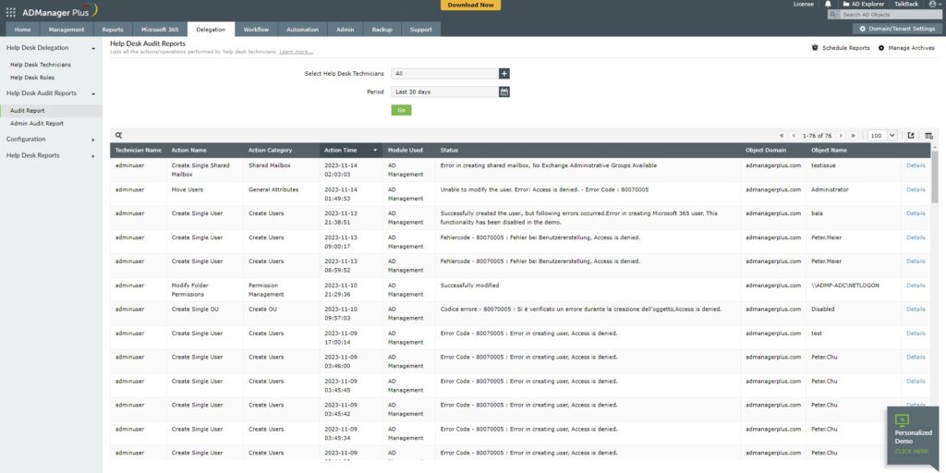Click inside the Search AD Objects field
Image resolution: width=946 pixels, height=473 pixels.
click(887, 15)
